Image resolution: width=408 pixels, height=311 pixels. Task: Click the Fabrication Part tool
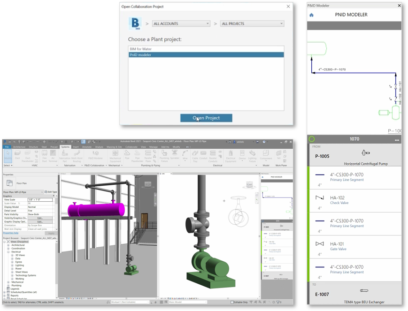(x=65, y=156)
